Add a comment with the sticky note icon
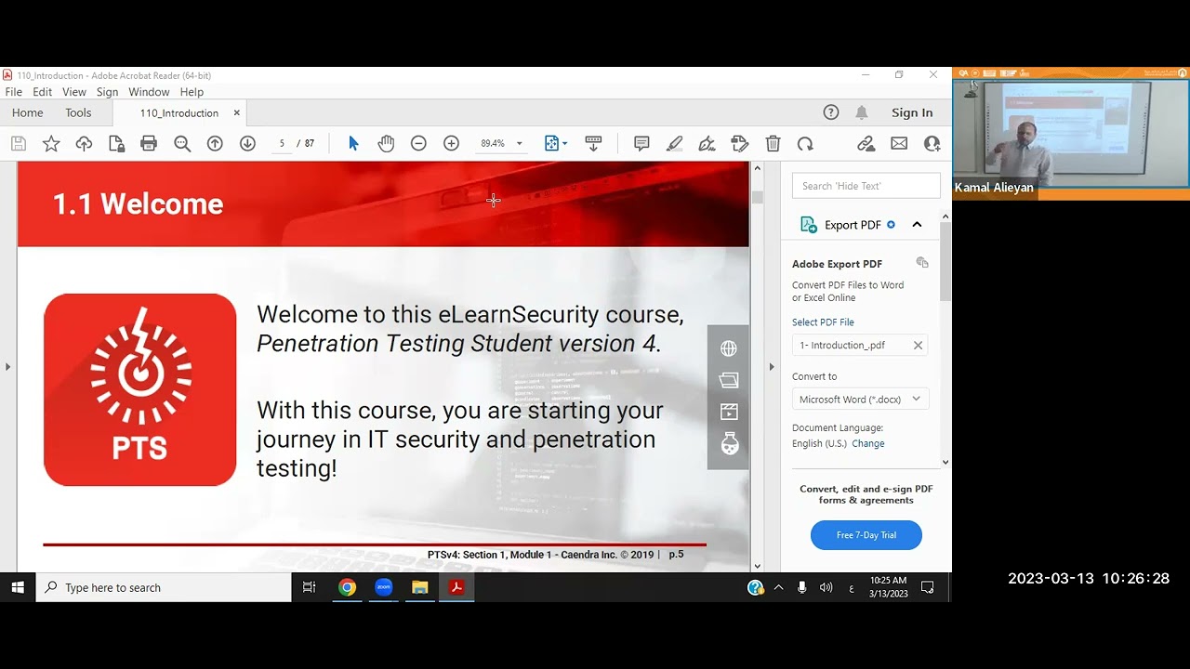This screenshot has width=1190, height=669. click(x=641, y=143)
